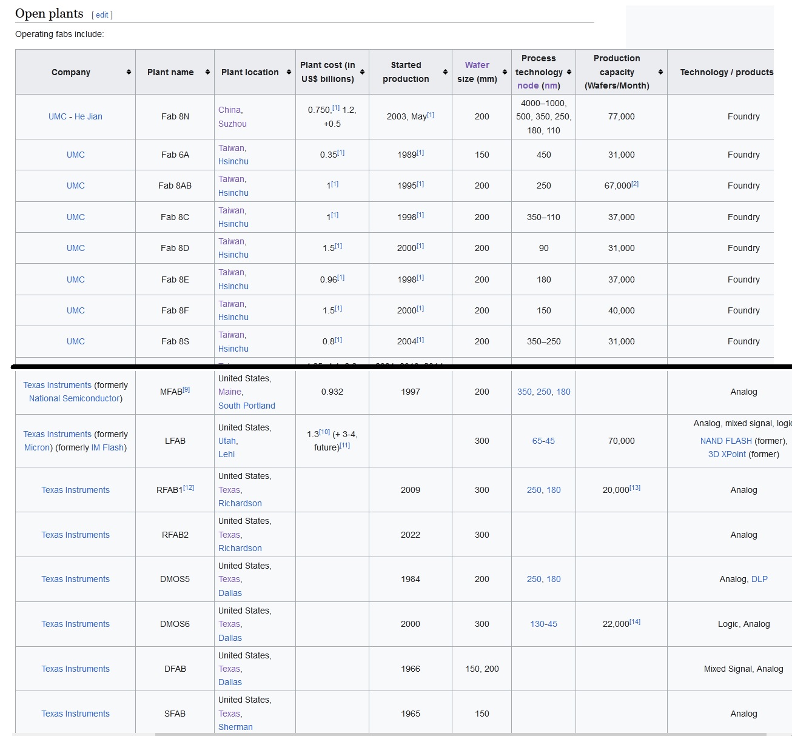The width and height of the screenshot is (792, 736).
Task: Open reference [2] next to 67,000
Action: click(635, 184)
